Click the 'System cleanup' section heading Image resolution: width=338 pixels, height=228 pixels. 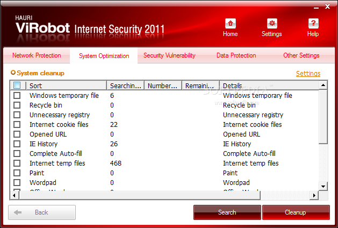pyautogui.click(x=40, y=73)
